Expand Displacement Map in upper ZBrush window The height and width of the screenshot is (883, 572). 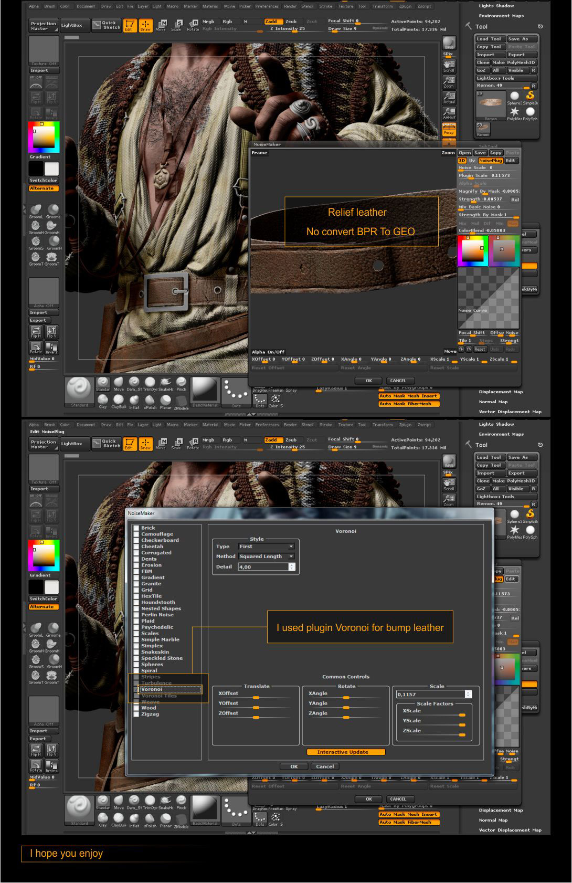tap(501, 392)
